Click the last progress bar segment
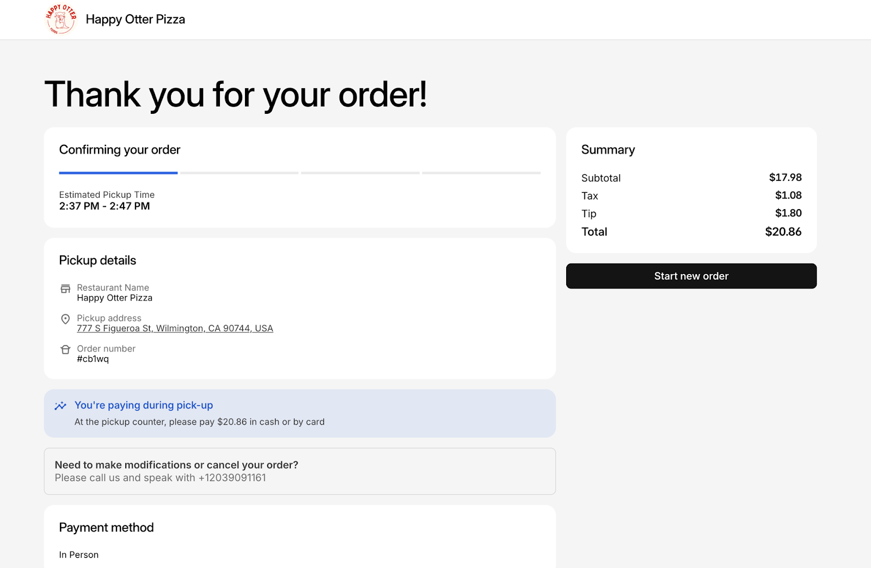Screen dimensions: 871x568 tap(481, 173)
